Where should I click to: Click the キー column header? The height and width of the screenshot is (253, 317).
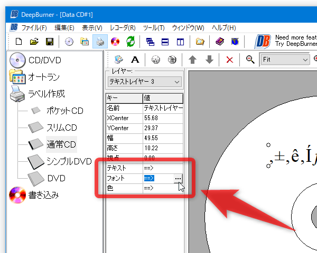[124, 98]
